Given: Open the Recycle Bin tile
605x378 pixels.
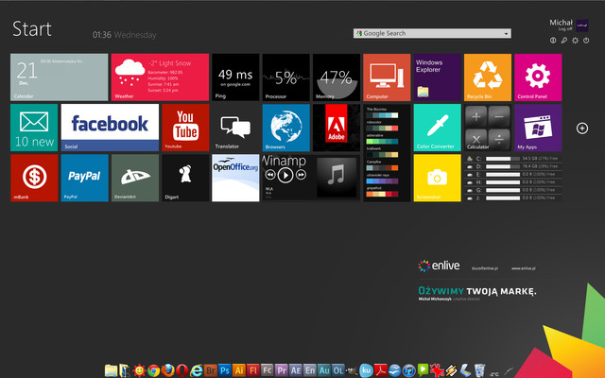Looking at the screenshot, I should [488, 77].
